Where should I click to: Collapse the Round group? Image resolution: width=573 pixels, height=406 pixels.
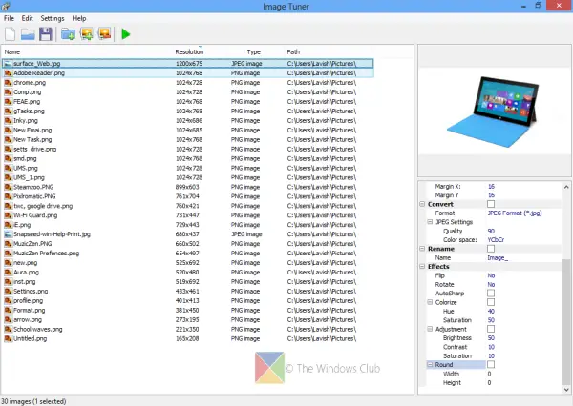(430, 364)
